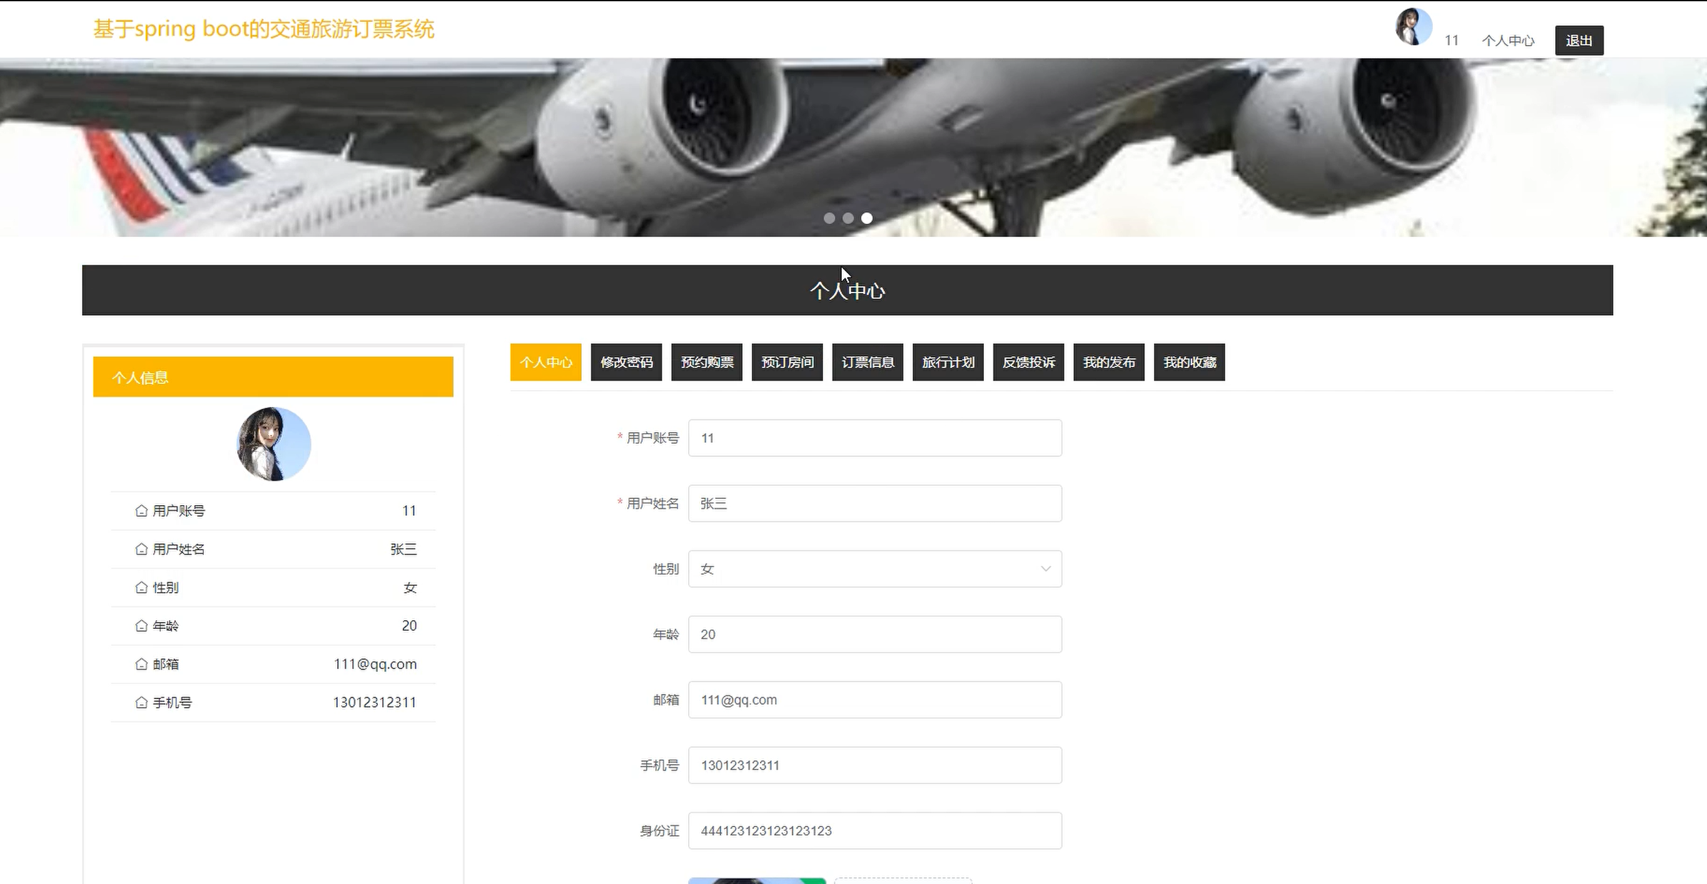Screen dimensions: 1707x884
Task: Focus the 邮箱 input field
Action: (874, 700)
